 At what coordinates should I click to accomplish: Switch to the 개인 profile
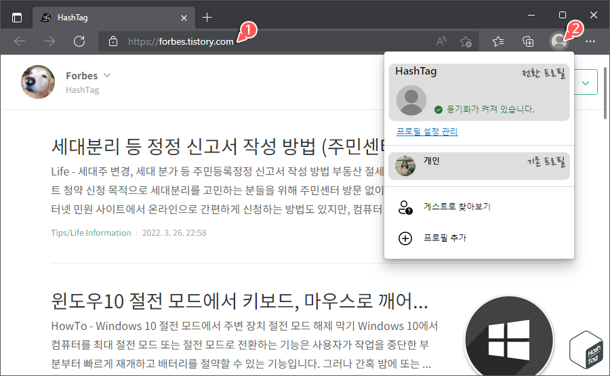pos(479,165)
